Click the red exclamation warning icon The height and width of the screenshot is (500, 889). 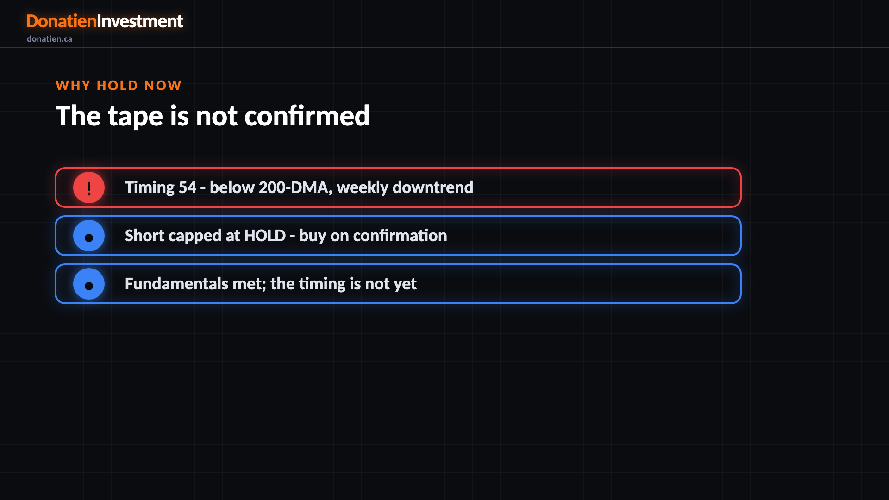click(89, 187)
